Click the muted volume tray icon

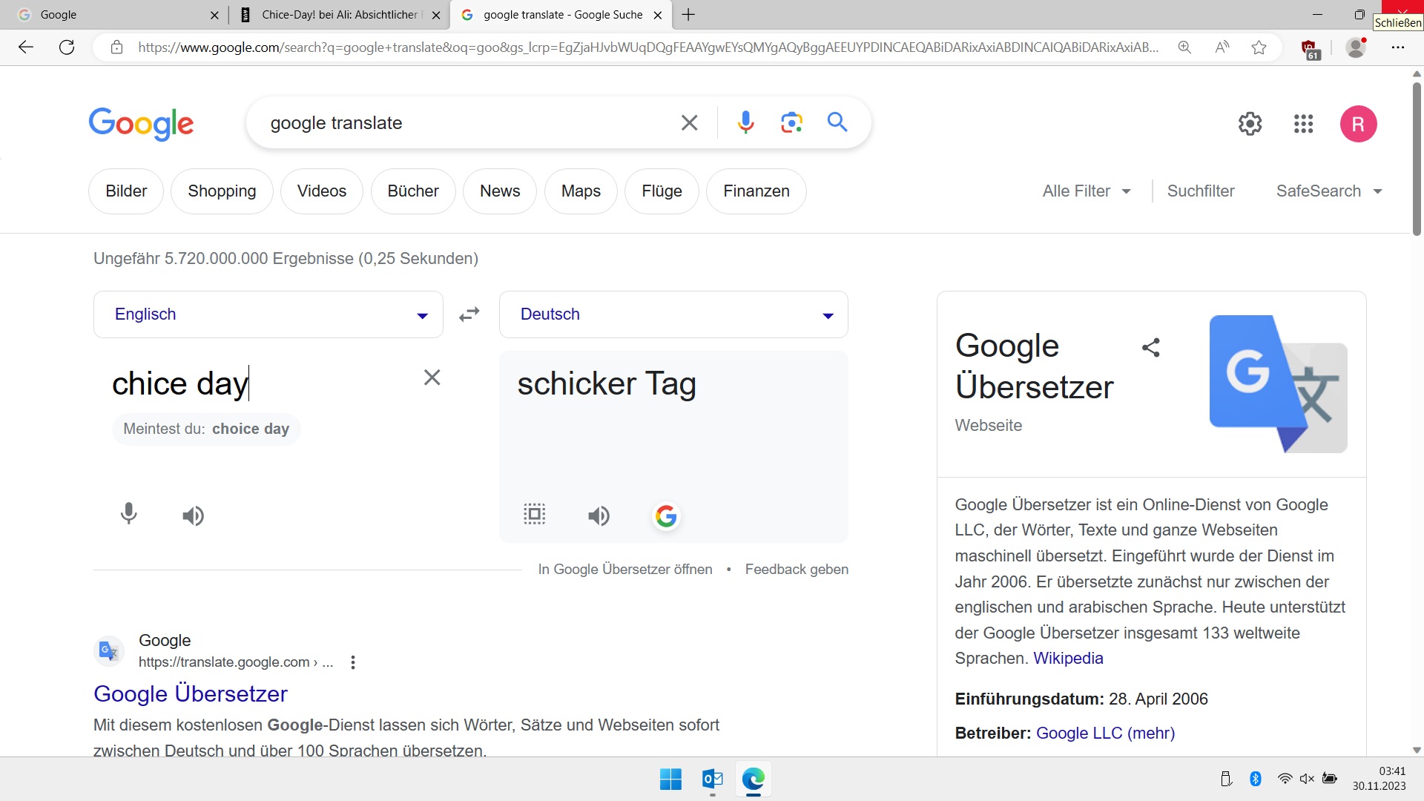coord(1307,779)
